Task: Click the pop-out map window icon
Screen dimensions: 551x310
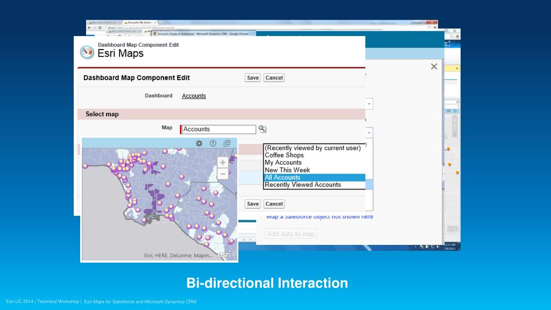Action: 227,143
